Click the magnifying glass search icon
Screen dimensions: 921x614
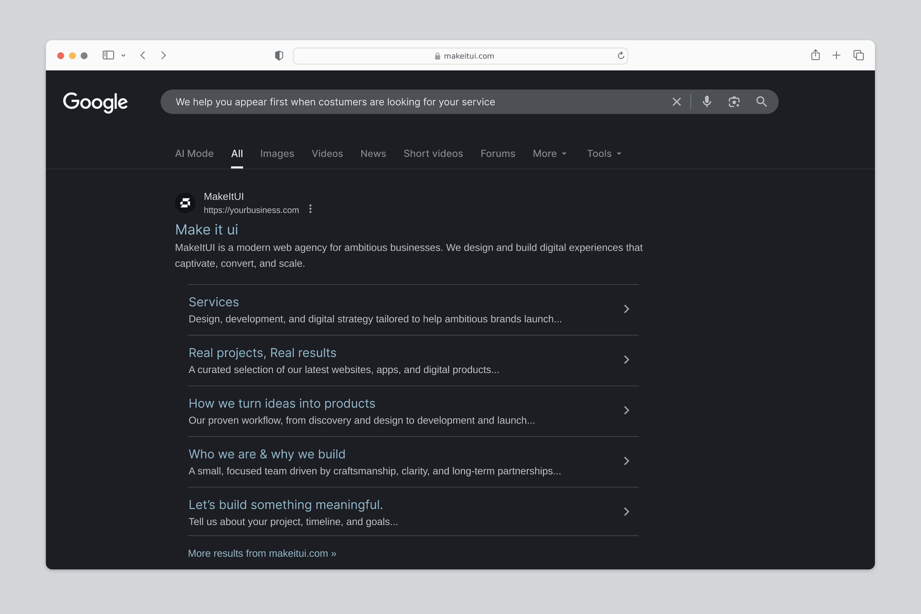[761, 102]
